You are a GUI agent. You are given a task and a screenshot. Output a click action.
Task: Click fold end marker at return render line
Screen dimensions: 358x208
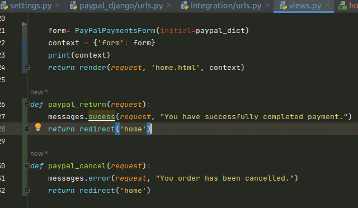pyautogui.click(x=27, y=67)
